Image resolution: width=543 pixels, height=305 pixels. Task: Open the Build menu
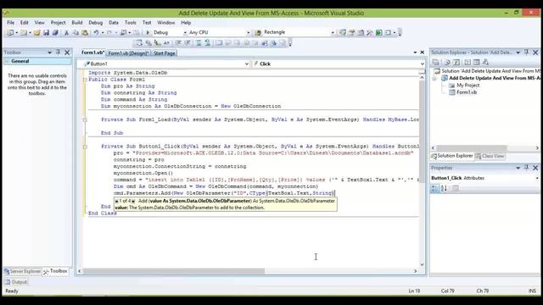tap(77, 23)
